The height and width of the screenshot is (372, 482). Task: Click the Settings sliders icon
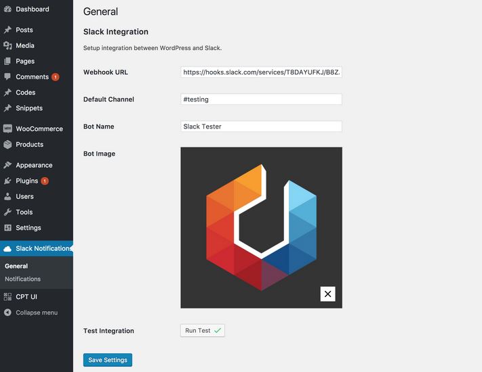click(x=7, y=227)
